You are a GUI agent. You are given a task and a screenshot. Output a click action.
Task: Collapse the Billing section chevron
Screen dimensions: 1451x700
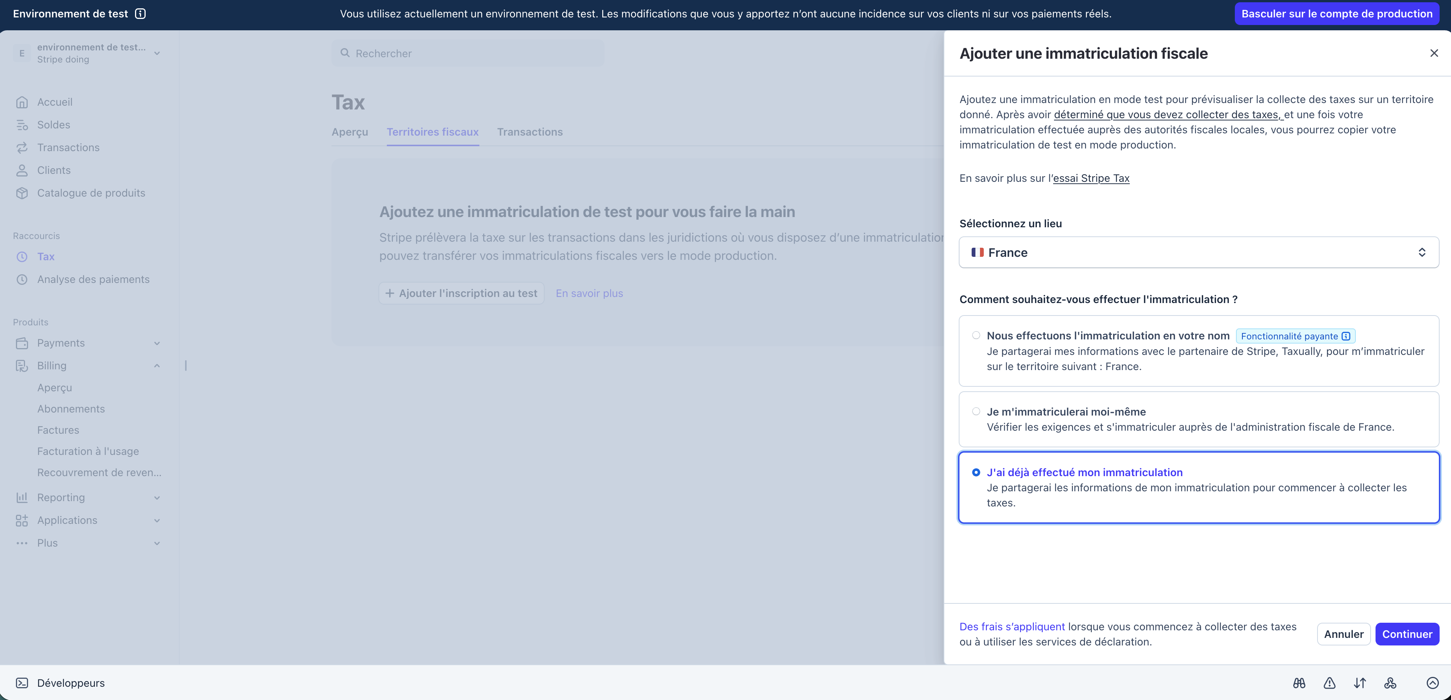coord(157,366)
